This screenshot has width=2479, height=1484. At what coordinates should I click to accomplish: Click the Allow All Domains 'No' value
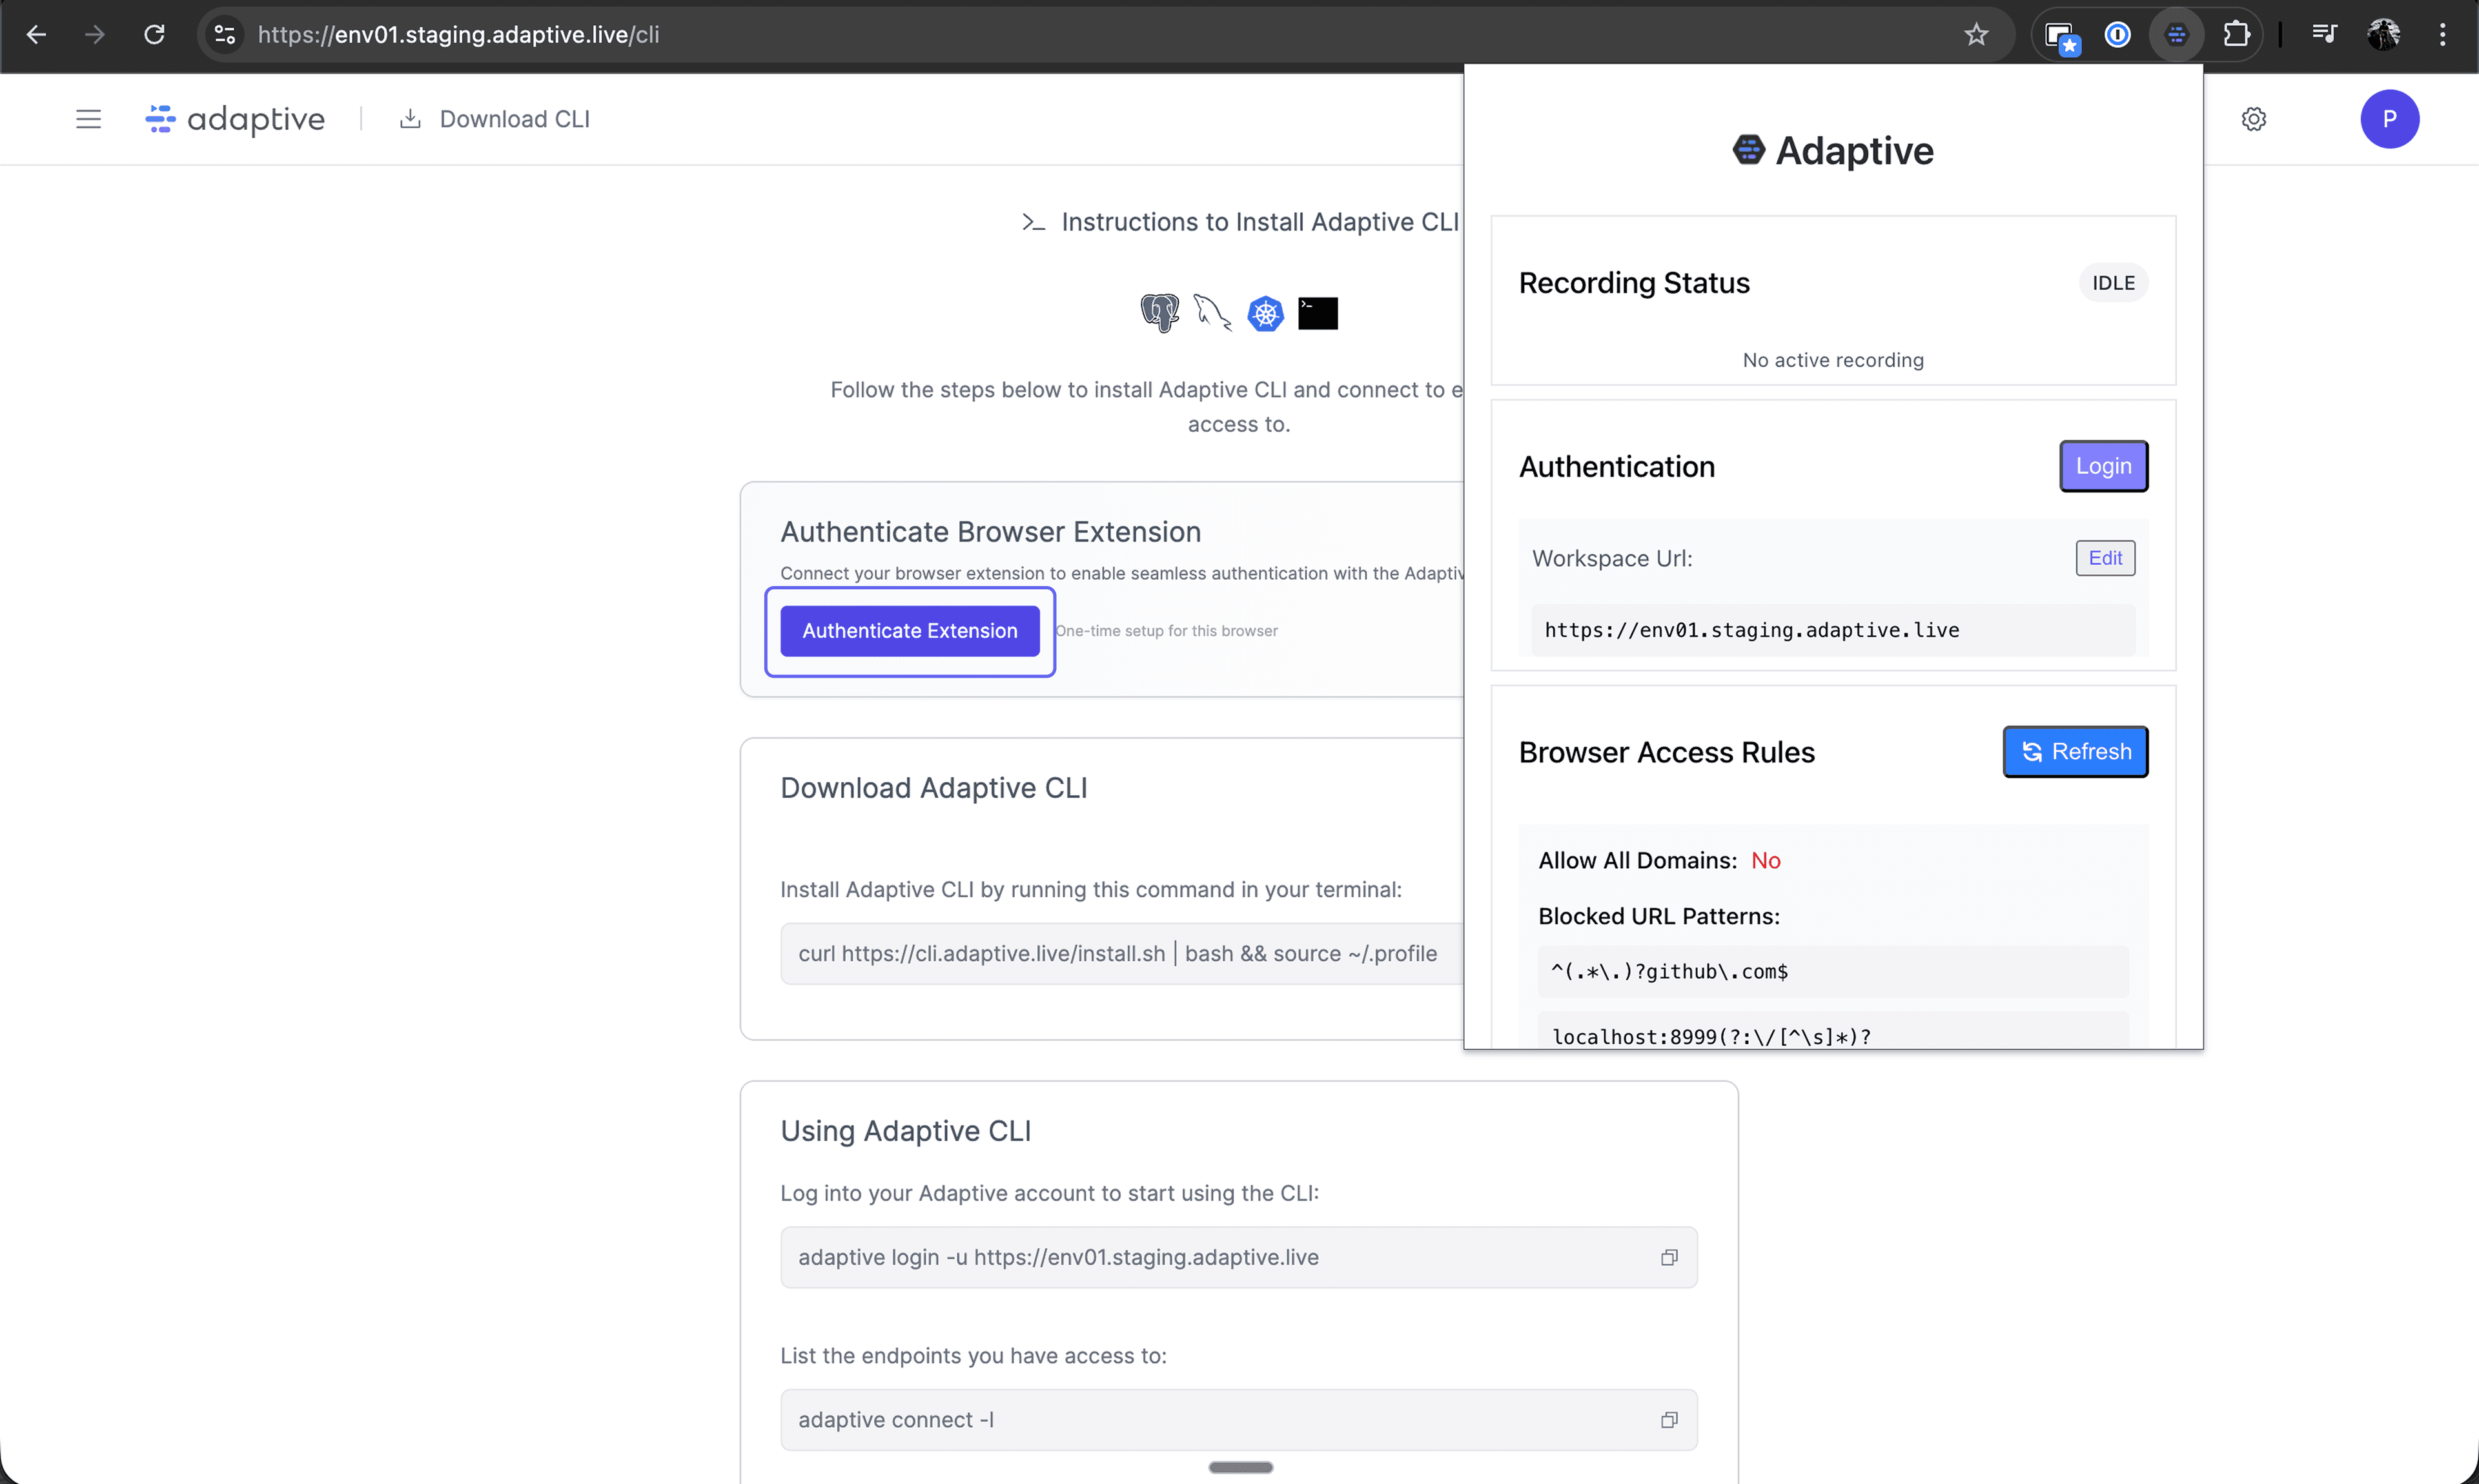tap(1765, 861)
